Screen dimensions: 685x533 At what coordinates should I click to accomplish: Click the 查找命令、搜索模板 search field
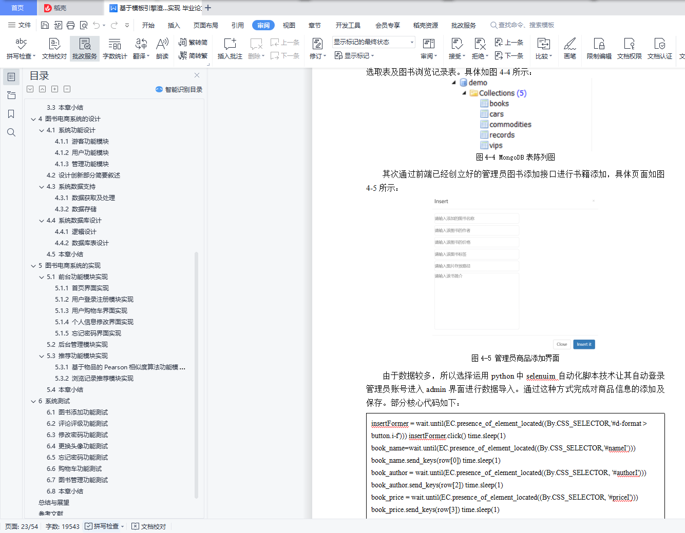pyautogui.click(x=522, y=25)
